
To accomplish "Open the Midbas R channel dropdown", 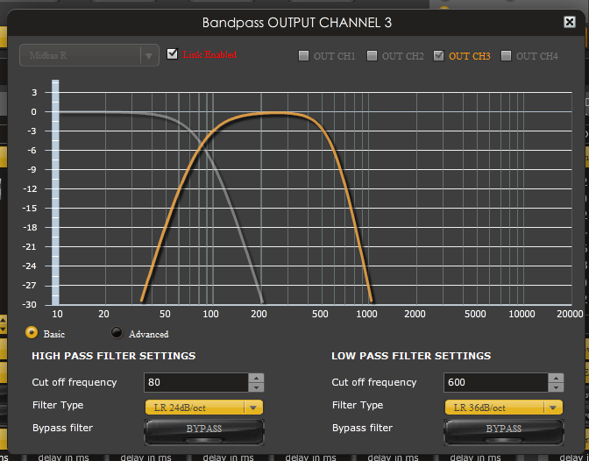I will 89,55.
